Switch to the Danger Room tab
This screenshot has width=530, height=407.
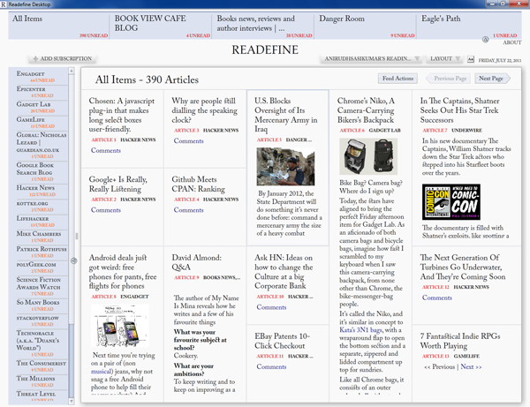pos(366,26)
